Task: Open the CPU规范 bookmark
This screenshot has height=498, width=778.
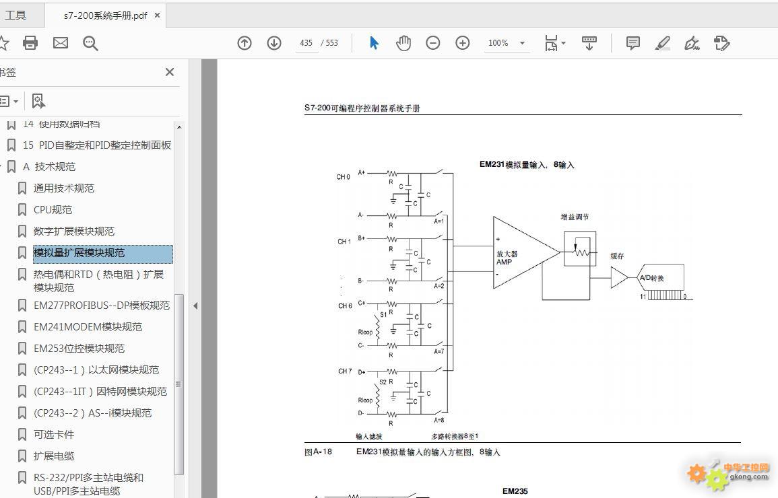Action: pos(53,209)
